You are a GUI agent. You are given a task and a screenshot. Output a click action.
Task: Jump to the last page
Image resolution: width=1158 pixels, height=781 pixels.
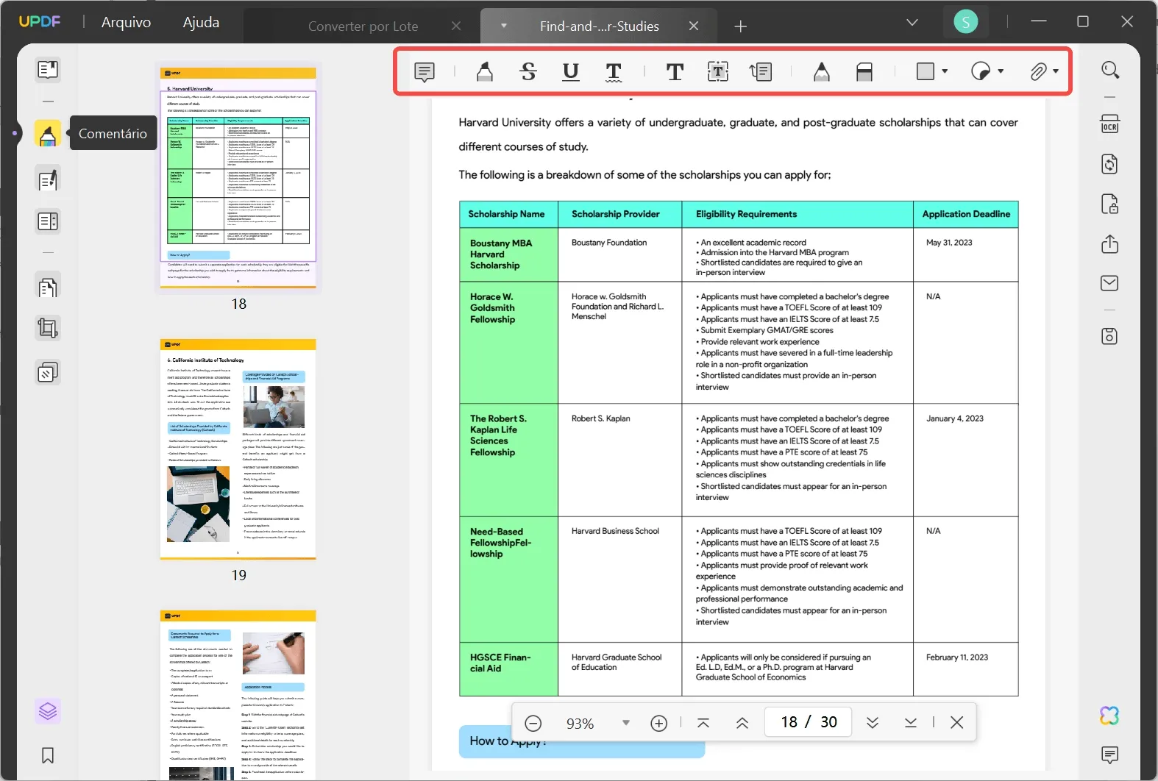[911, 723]
